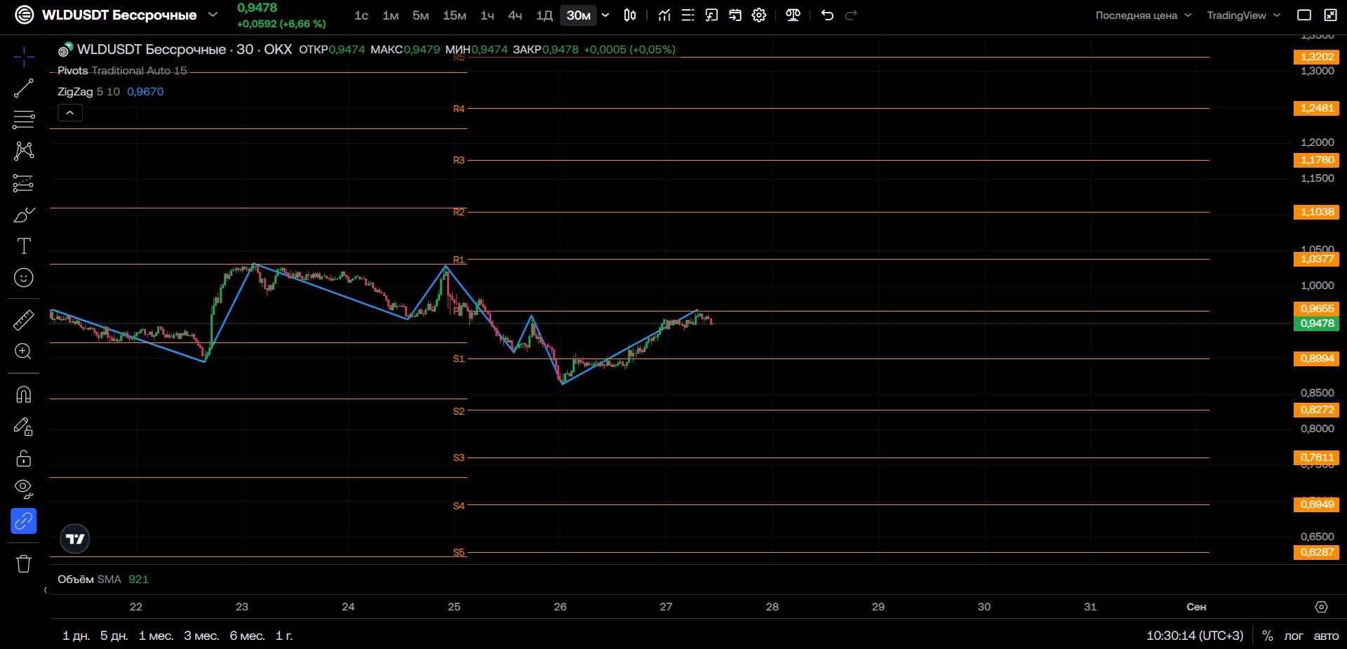The height and width of the screenshot is (649, 1347).
Task: Collapse the indicator legend chevron
Action: point(70,112)
